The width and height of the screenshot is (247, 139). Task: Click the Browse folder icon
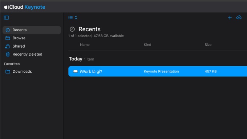coord(8,38)
